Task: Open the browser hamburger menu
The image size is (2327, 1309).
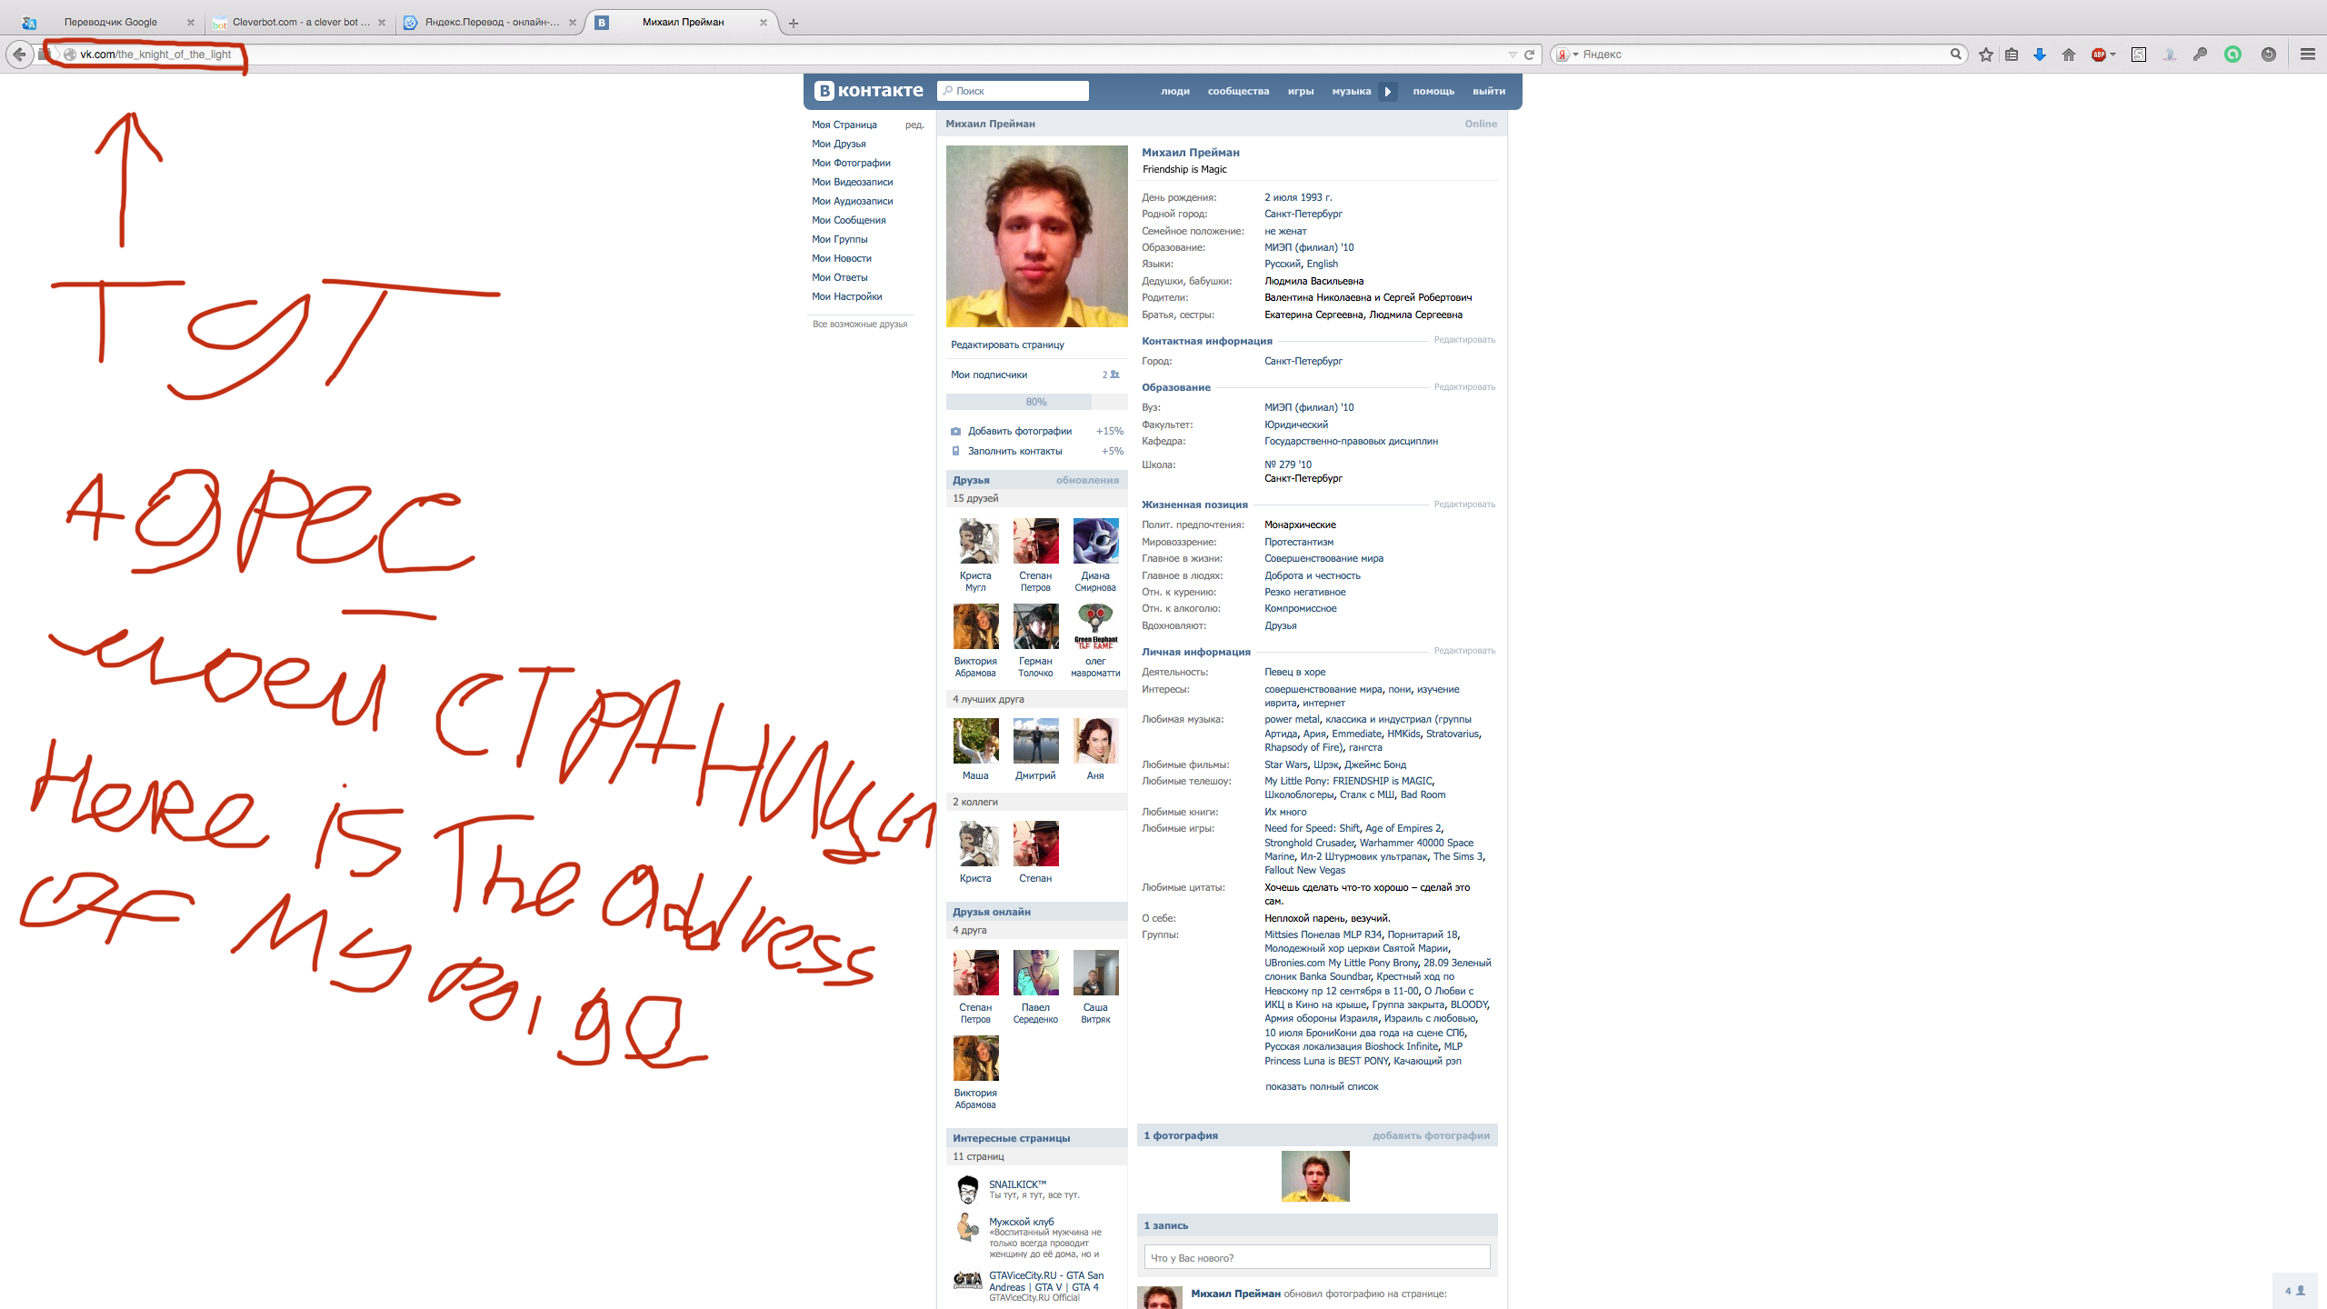Action: coord(2307,55)
